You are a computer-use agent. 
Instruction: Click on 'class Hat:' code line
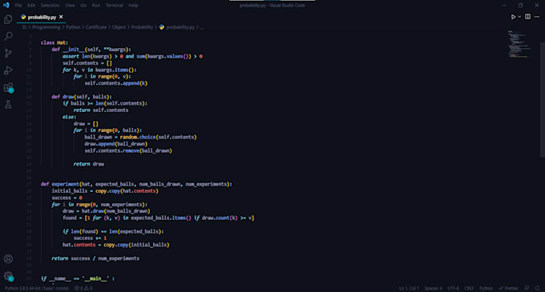54,42
